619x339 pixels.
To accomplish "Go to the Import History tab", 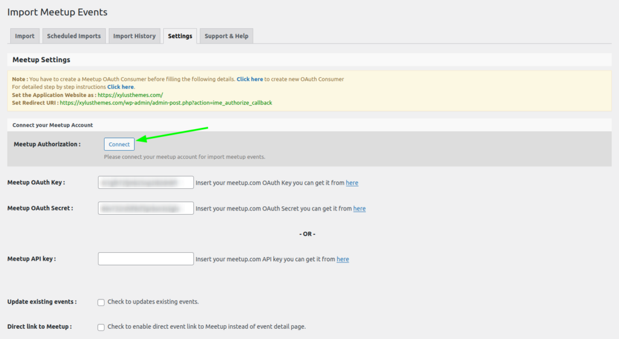I will click(134, 36).
